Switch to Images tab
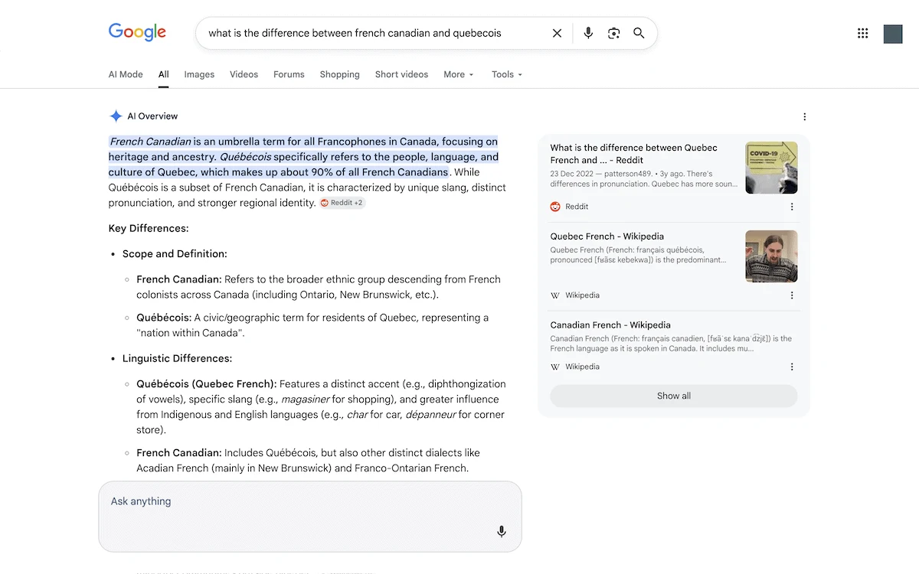Image resolution: width=919 pixels, height=574 pixels. tap(199, 74)
